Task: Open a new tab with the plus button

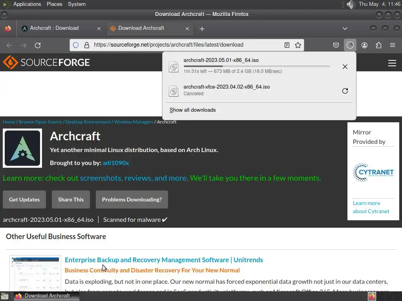Action: click(x=202, y=29)
